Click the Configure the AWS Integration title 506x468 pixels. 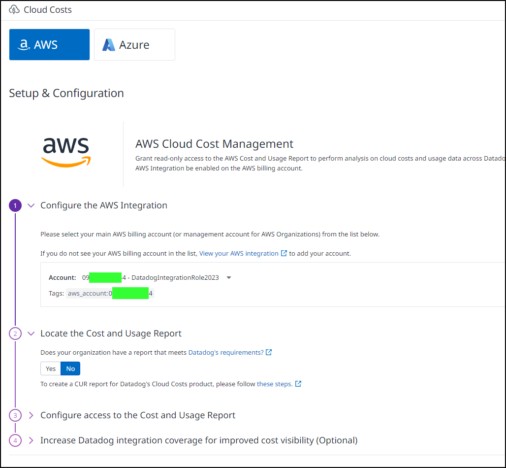coord(104,205)
